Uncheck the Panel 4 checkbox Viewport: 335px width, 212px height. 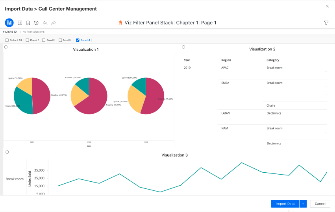tap(78, 40)
